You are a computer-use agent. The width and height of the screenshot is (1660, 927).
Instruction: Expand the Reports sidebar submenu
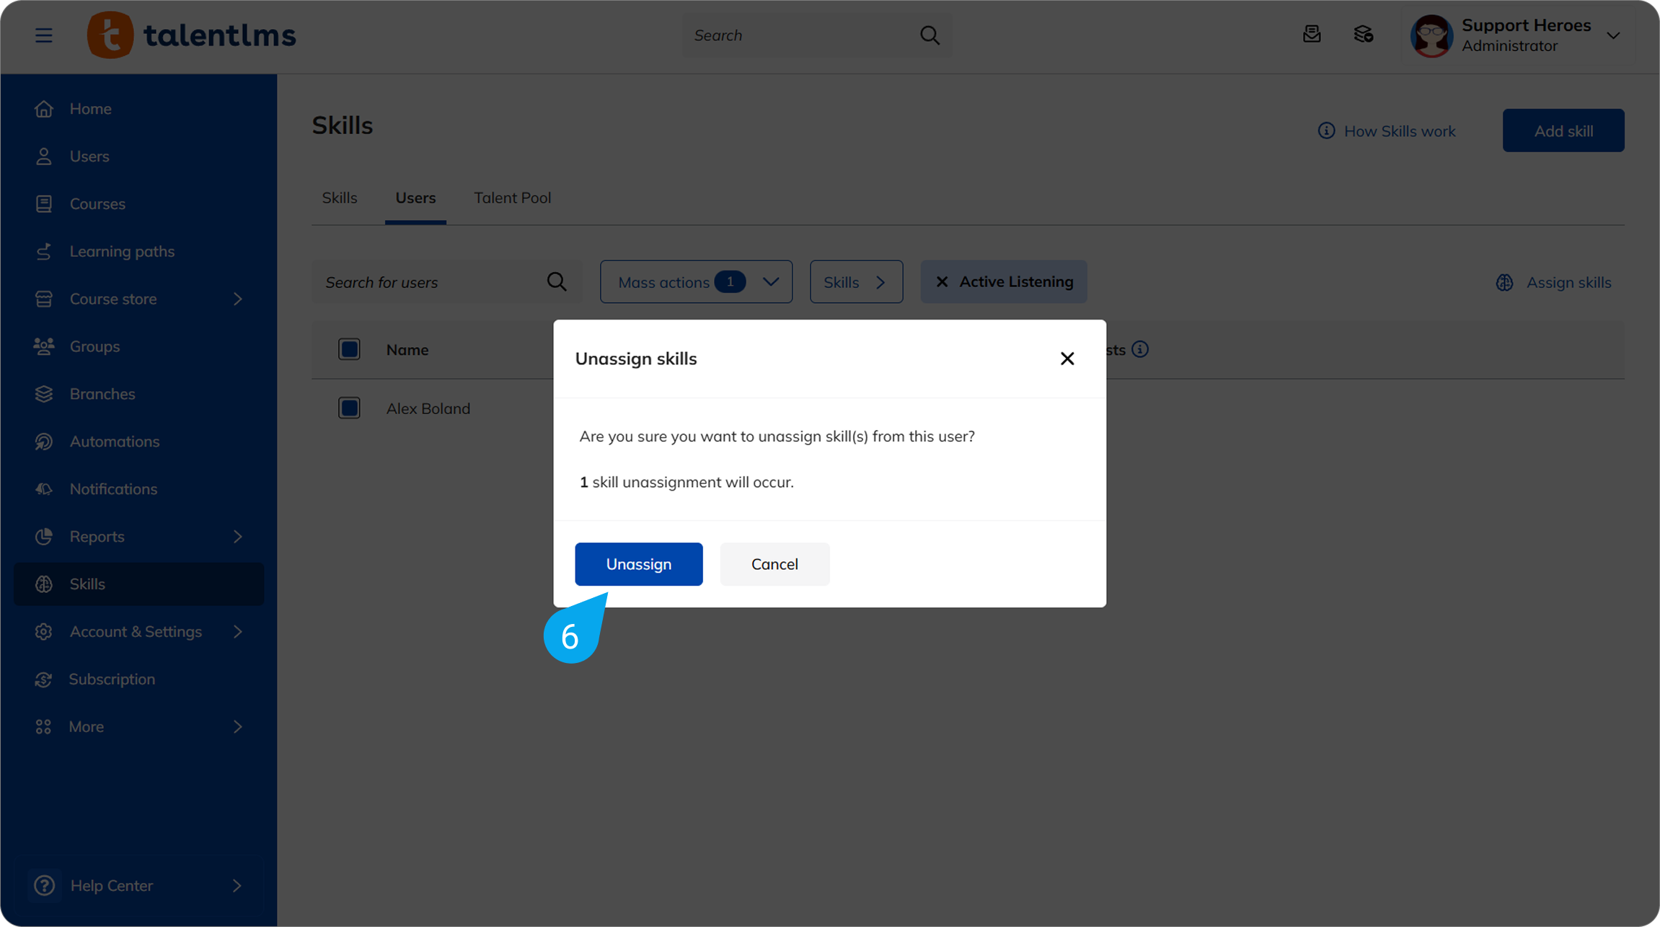237,537
